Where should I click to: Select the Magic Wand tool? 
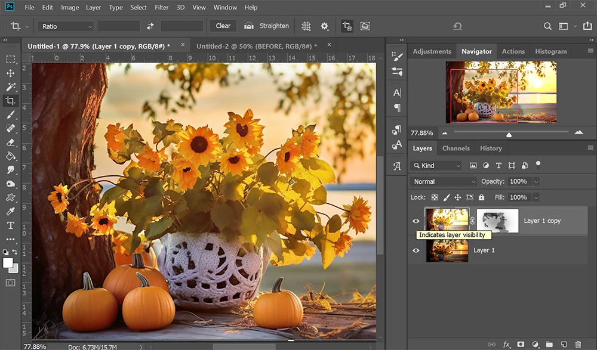click(x=10, y=87)
